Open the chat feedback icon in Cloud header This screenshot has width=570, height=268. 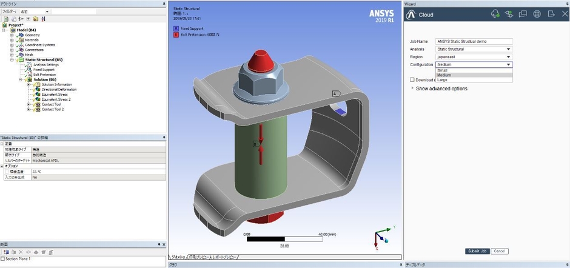point(523,14)
